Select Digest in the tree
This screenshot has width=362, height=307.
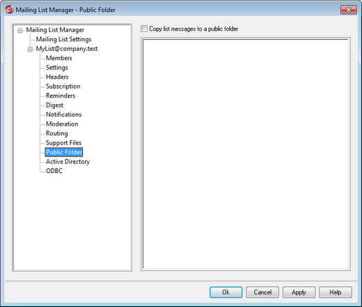(x=54, y=105)
